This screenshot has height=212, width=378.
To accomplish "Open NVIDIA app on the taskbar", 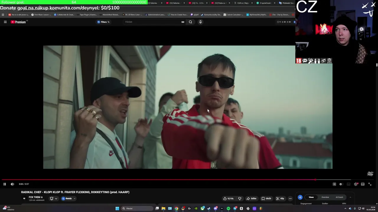I will 196,208.
